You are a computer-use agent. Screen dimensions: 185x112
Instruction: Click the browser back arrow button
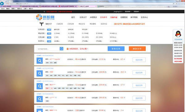[x=2, y=3]
